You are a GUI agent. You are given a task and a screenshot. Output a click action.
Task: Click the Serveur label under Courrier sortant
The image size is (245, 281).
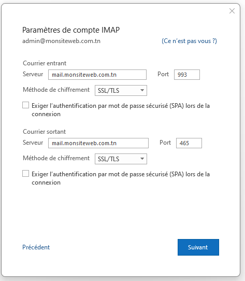(33, 143)
